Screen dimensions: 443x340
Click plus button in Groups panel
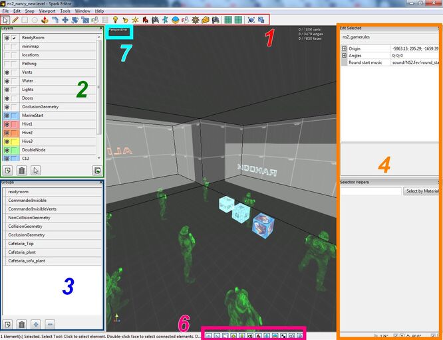[x=36, y=325]
